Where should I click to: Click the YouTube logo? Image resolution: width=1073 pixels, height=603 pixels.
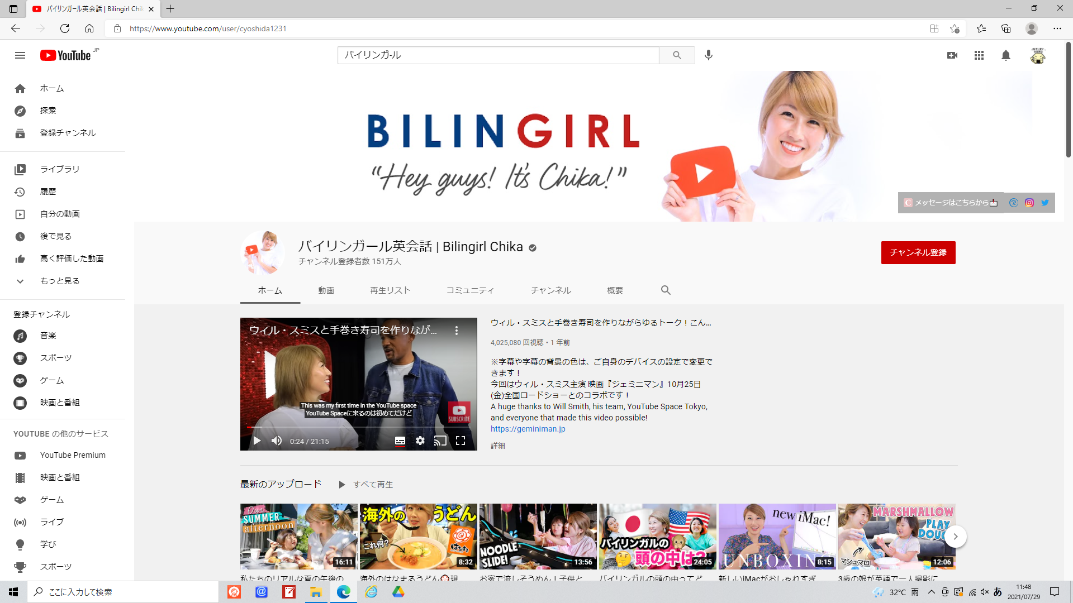(66, 55)
